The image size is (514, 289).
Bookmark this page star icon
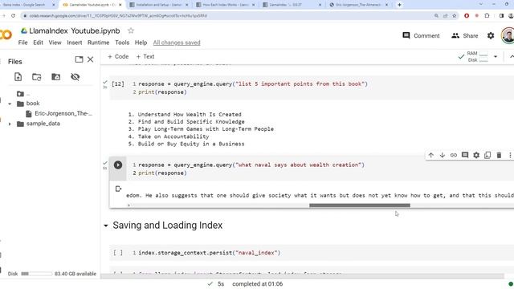coord(455,16)
